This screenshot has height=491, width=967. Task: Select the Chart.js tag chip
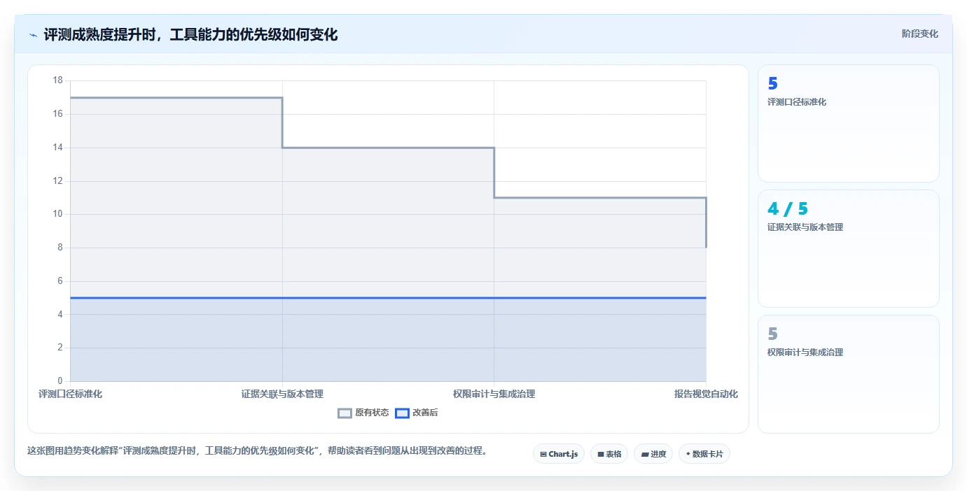559,454
